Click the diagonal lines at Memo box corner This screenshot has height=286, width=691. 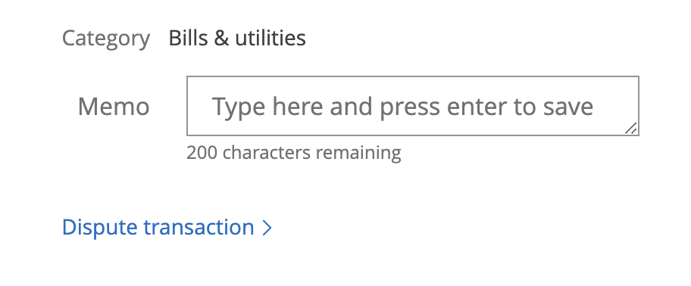tap(631, 128)
